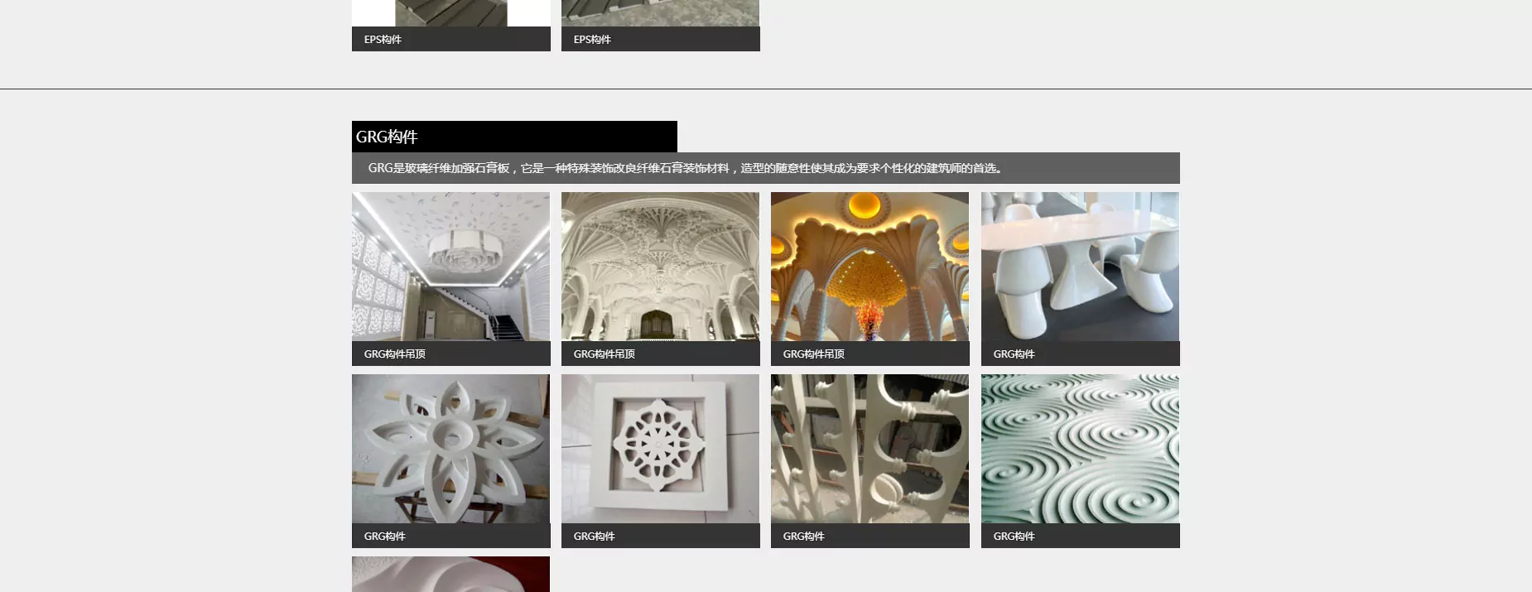Open the spiral swirl relief panel thumbnail
This screenshot has height=592, width=1532.
tap(1080, 449)
